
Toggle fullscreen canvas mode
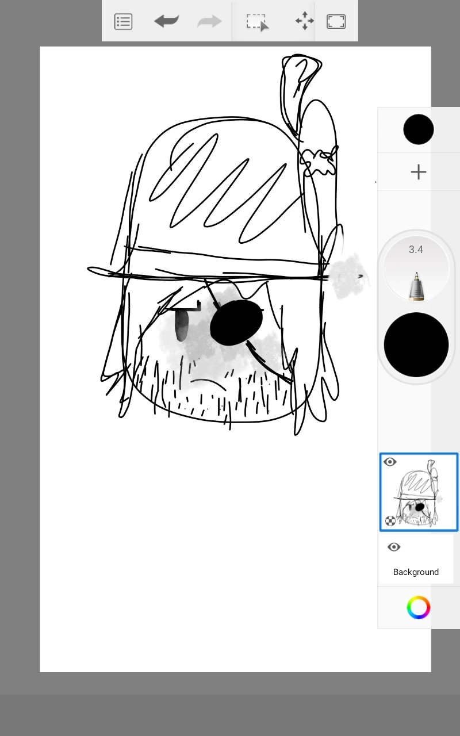click(336, 21)
